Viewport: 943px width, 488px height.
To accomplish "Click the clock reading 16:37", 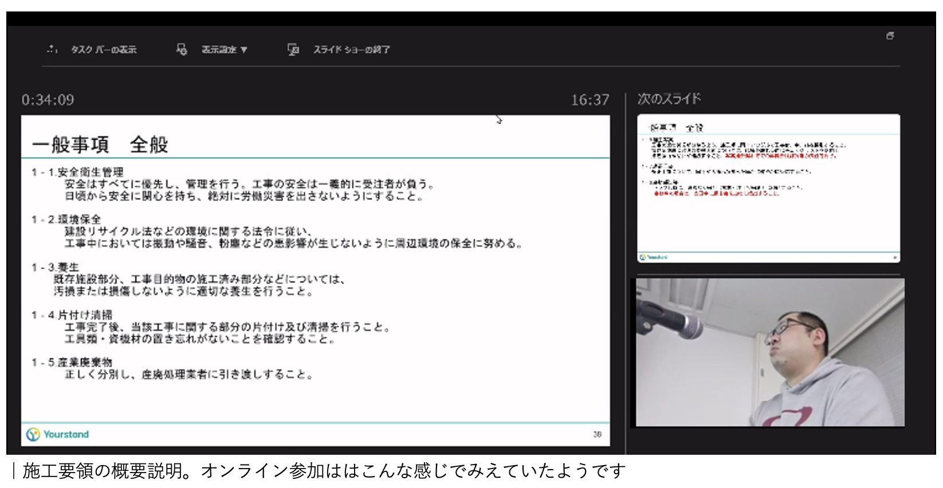I will pos(590,100).
